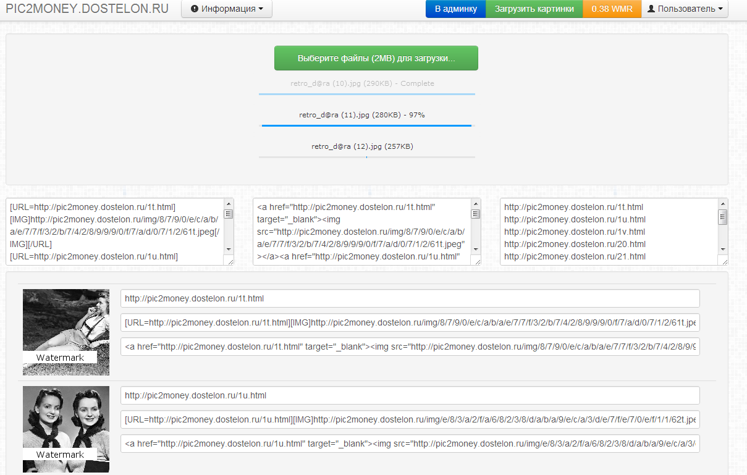Click the info icon in Информация button
The height and width of the screenshot is (475, 747).
click(195, 9)
